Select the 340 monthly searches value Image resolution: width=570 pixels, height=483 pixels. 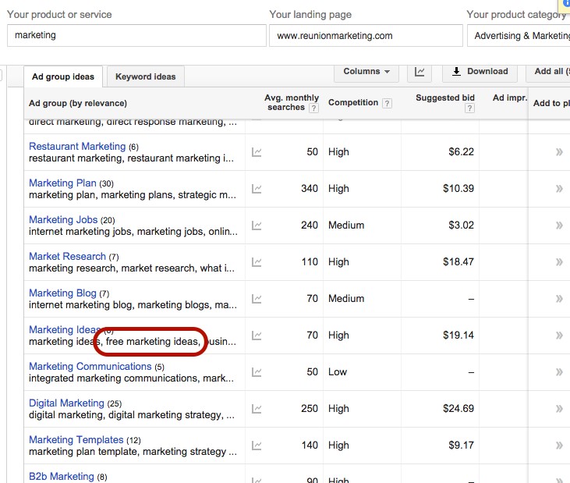coord(310,189)
